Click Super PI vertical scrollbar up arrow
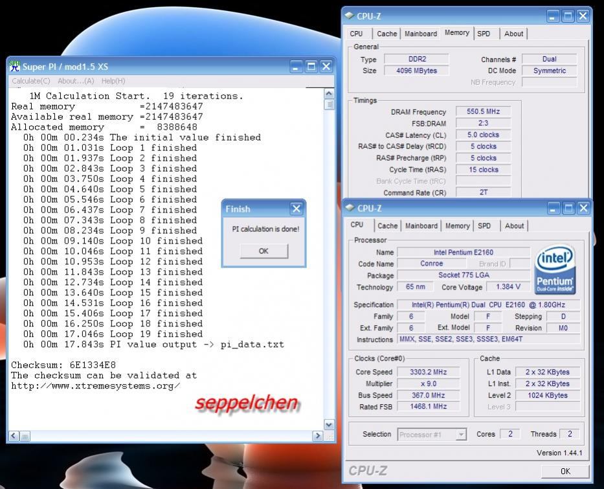Screen dimensions: 604x489 329,94
